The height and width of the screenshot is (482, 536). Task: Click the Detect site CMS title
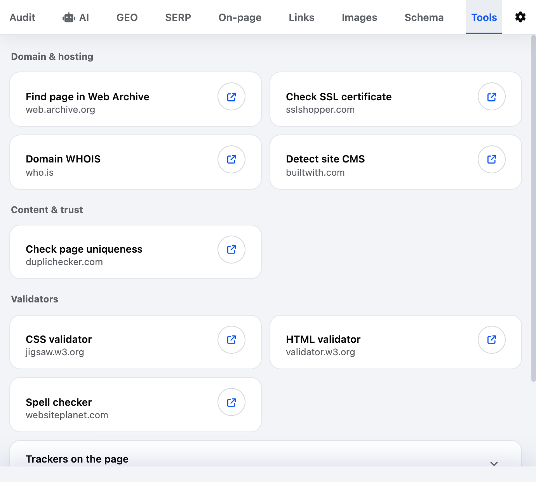[x=325, y=159]
